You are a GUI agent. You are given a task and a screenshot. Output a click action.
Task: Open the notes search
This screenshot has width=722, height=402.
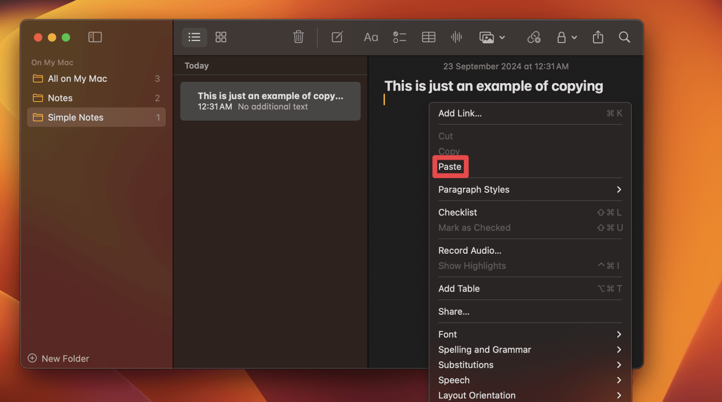point(624,37)
